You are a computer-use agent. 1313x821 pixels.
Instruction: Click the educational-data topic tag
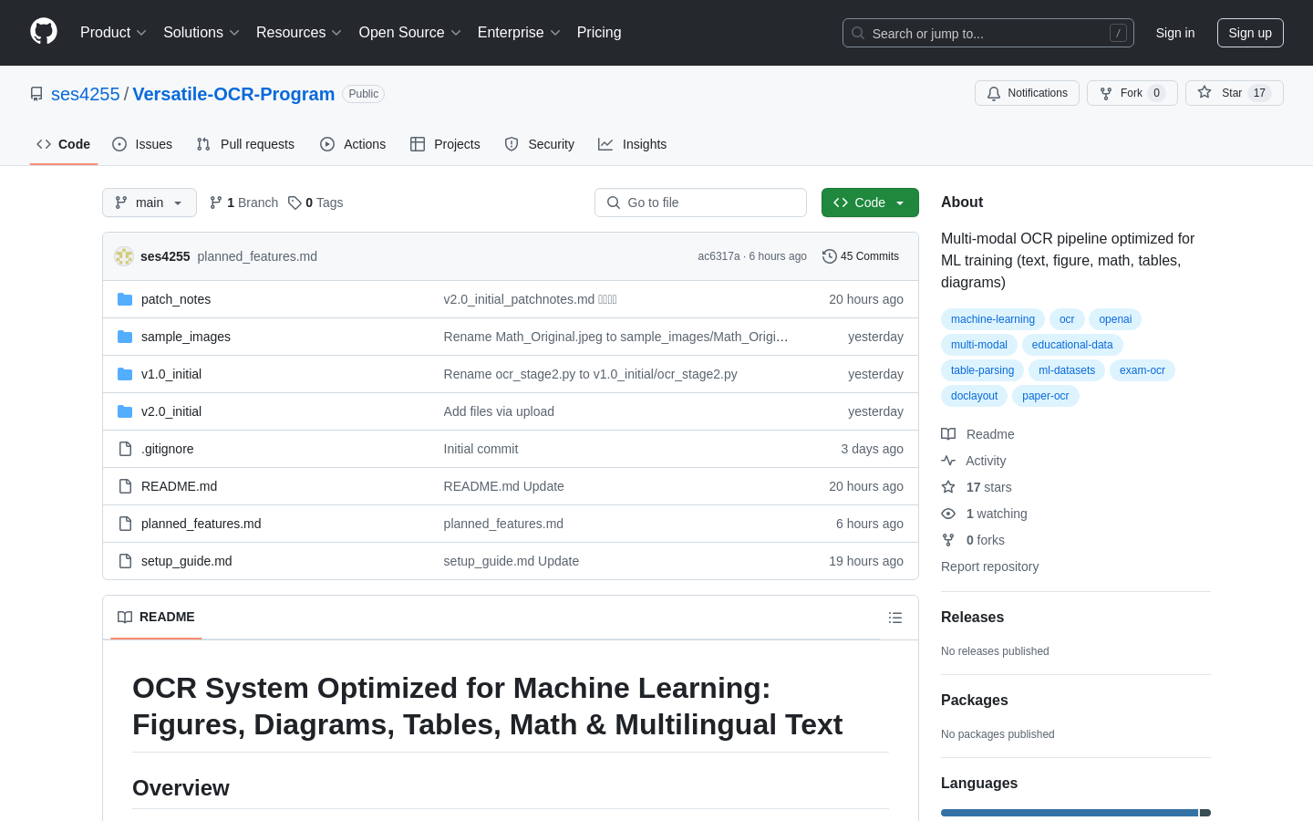click(x=1072, y=345)
